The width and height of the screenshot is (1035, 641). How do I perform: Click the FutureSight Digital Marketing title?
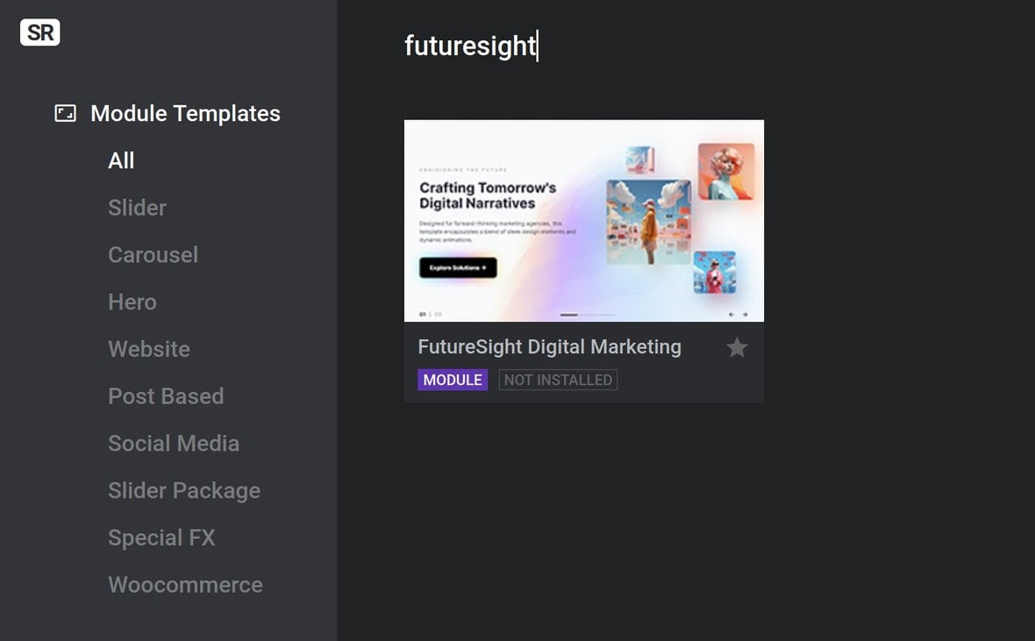(549, 346)
